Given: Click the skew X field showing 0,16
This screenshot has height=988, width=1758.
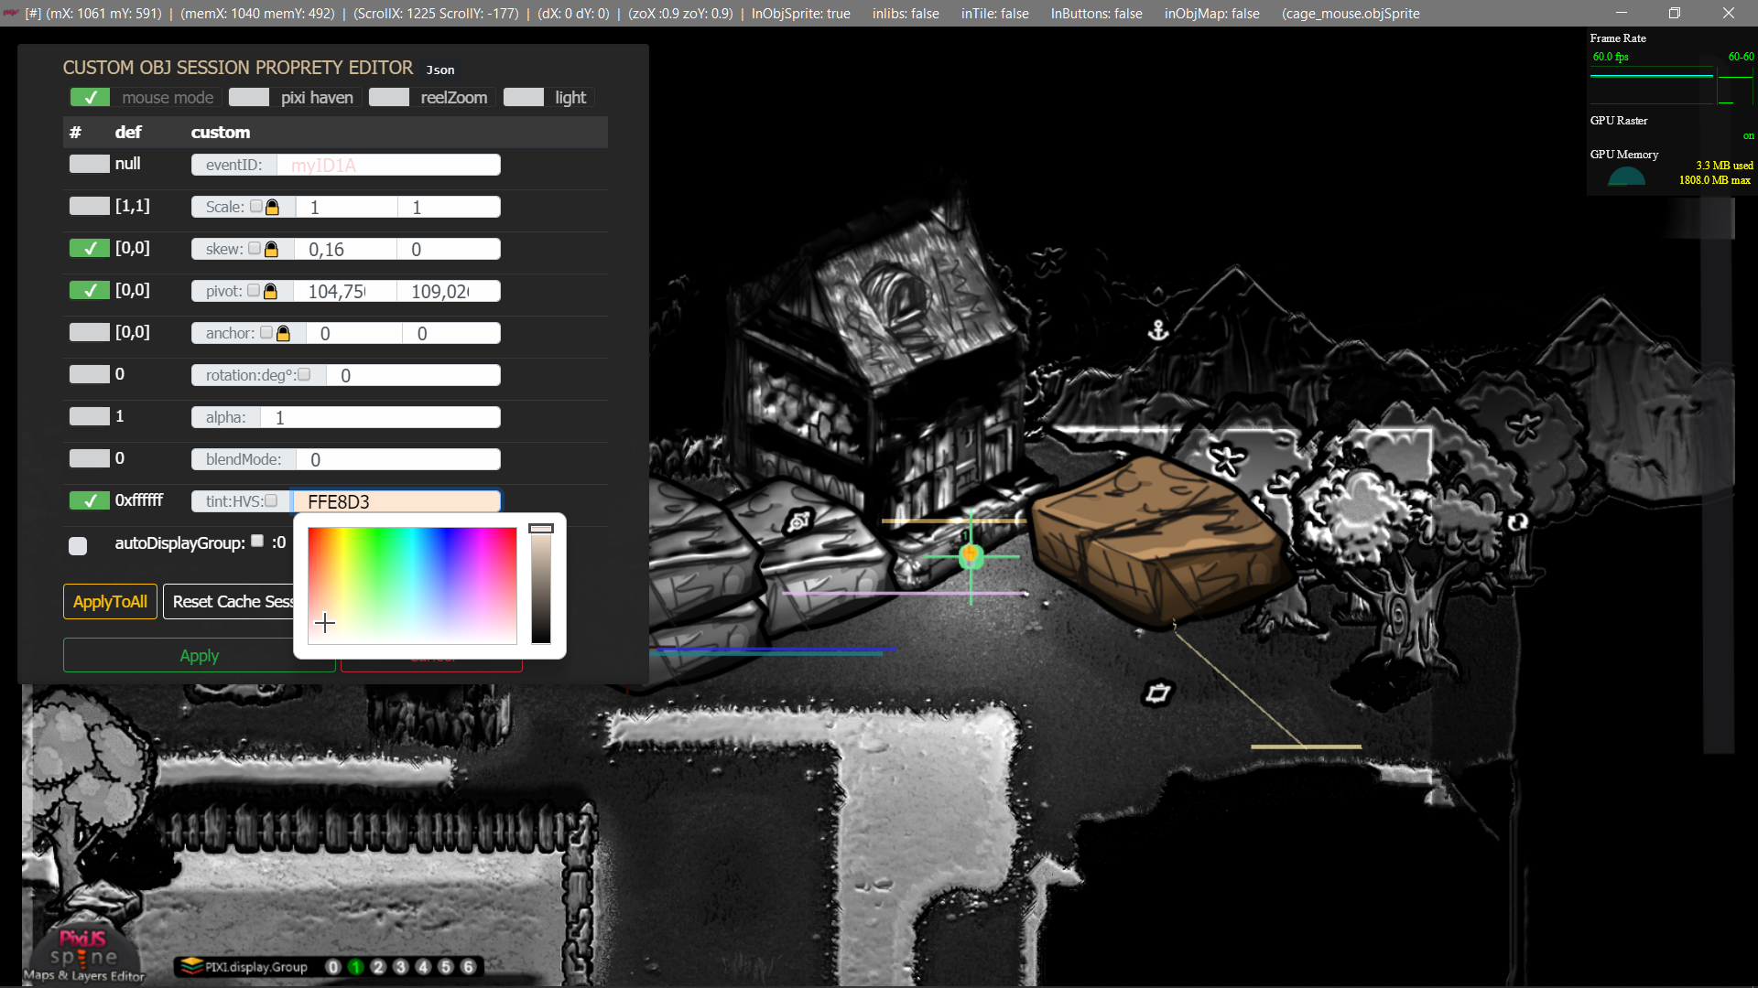Looking at the screenshot, I should click(x=344, y=250).
